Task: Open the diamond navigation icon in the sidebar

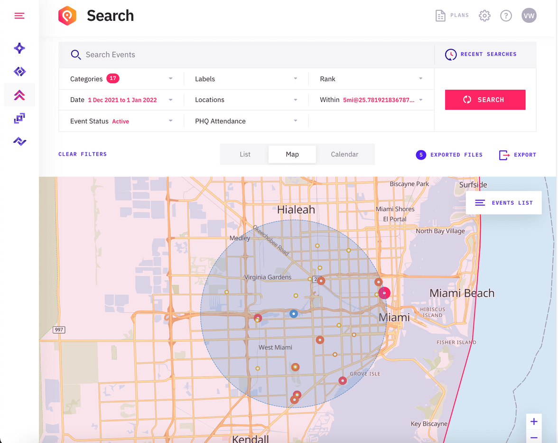Action: (19, 71)
